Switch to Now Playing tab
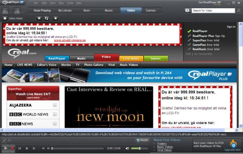This screenshot has width=243, height=154. click(x=42, y=10)
